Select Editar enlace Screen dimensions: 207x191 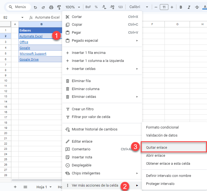tap(102, 142)
